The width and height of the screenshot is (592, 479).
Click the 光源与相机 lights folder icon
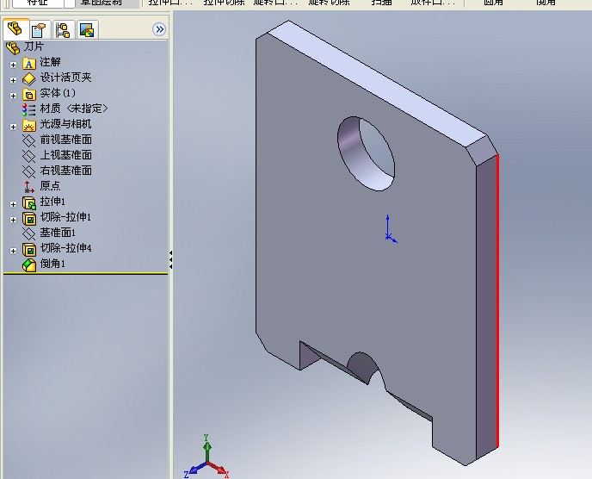(29, 125)
